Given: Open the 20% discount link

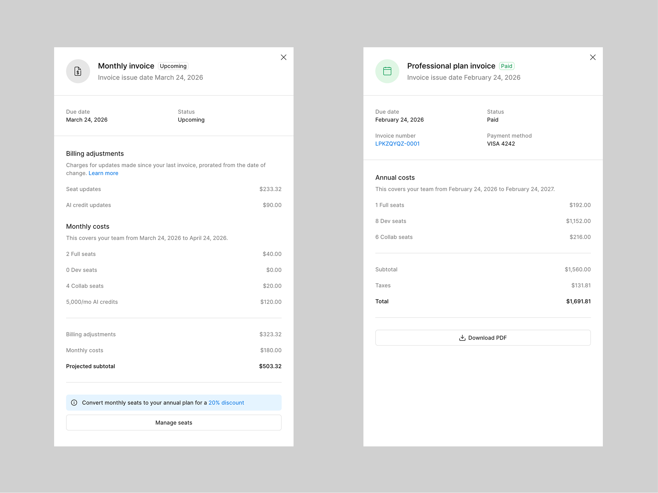Looking at the screenshot, I should click(x=226, y=403).
